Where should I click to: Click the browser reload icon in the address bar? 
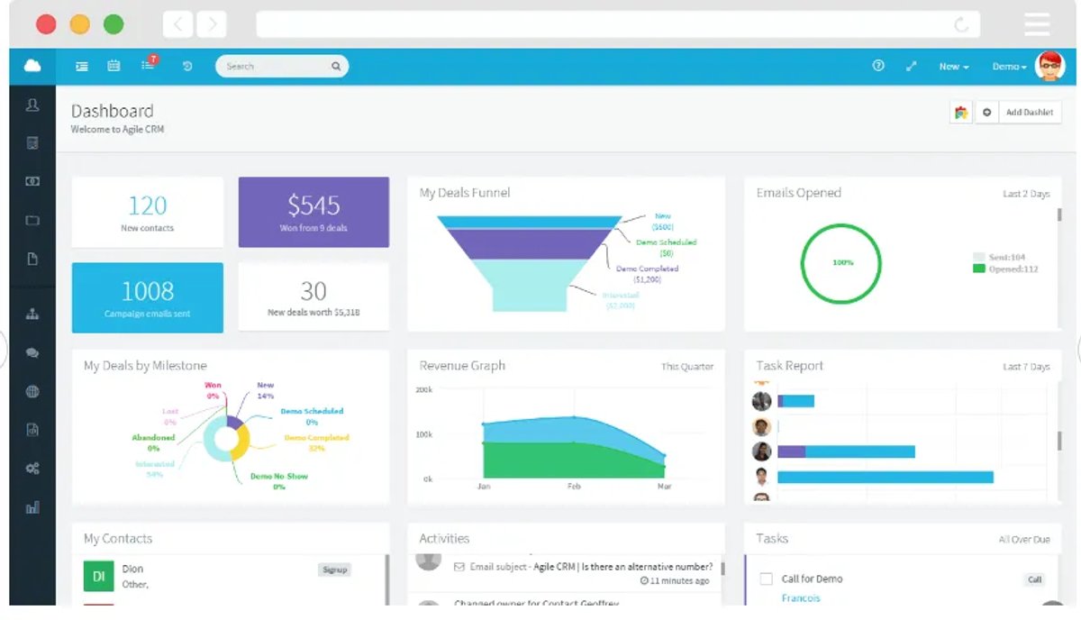[963, 25]
